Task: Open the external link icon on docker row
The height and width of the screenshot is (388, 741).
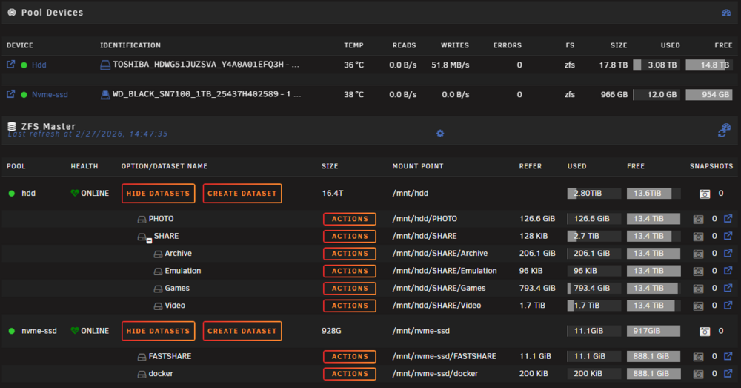Action: click(728, 373)
